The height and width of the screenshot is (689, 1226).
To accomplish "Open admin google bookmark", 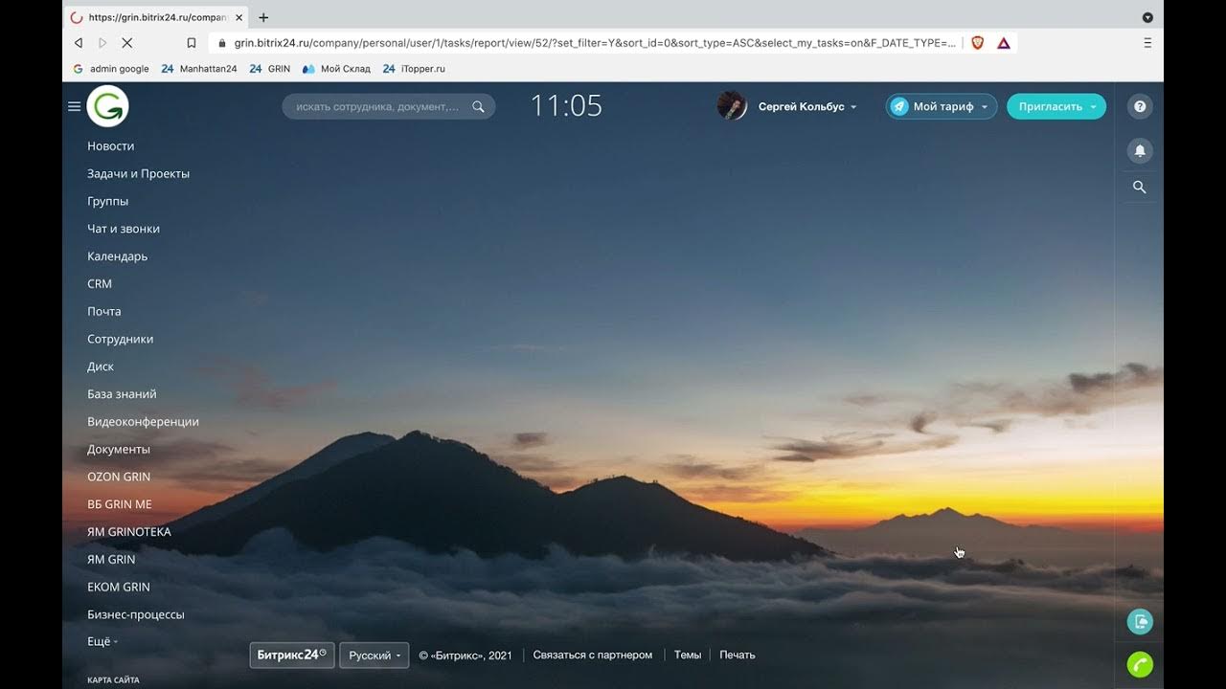I will tap(111, 69).
